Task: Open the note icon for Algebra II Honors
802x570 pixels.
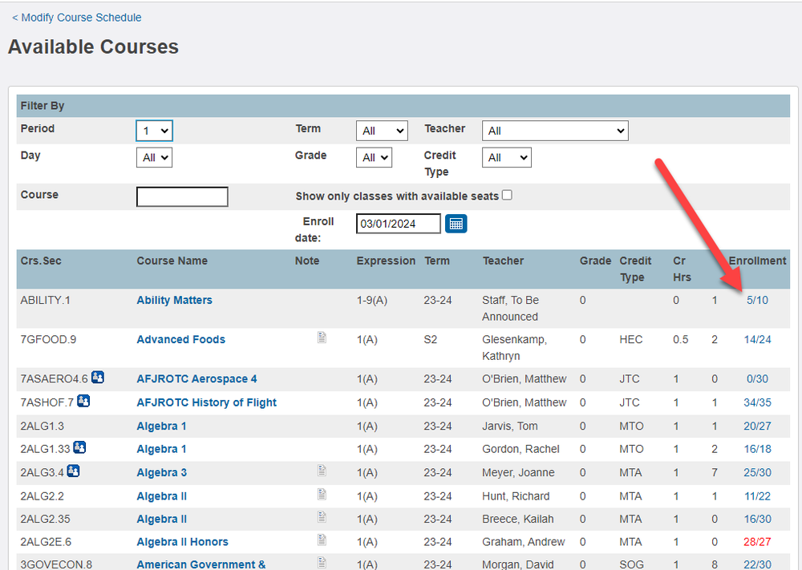Action: coord(322,540)
